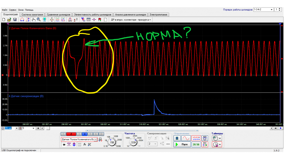
Task: Switch to Анализ давления в цилиндре tab
Action: pyautogui.click(x=130, y=14)
